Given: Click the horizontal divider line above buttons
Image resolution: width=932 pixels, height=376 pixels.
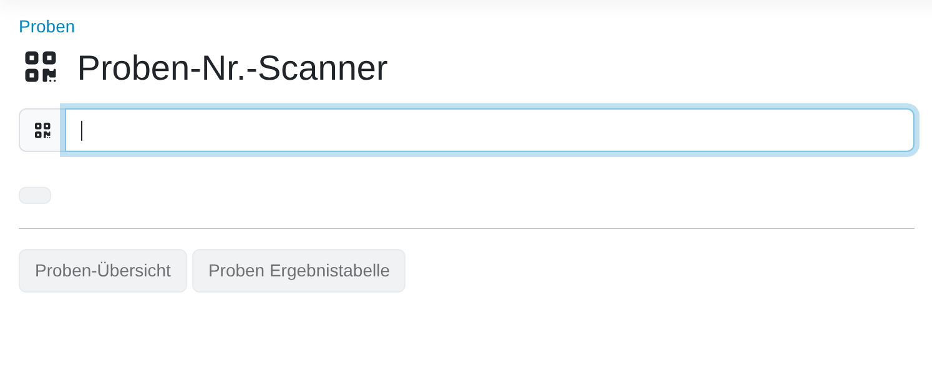Looking at the screenshot, I should pyautogui.click(x=467, y=228).
